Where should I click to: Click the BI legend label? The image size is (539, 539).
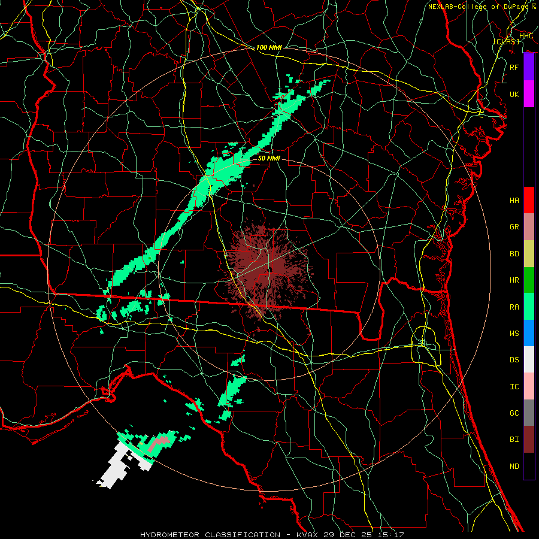(x=514, y=440)
